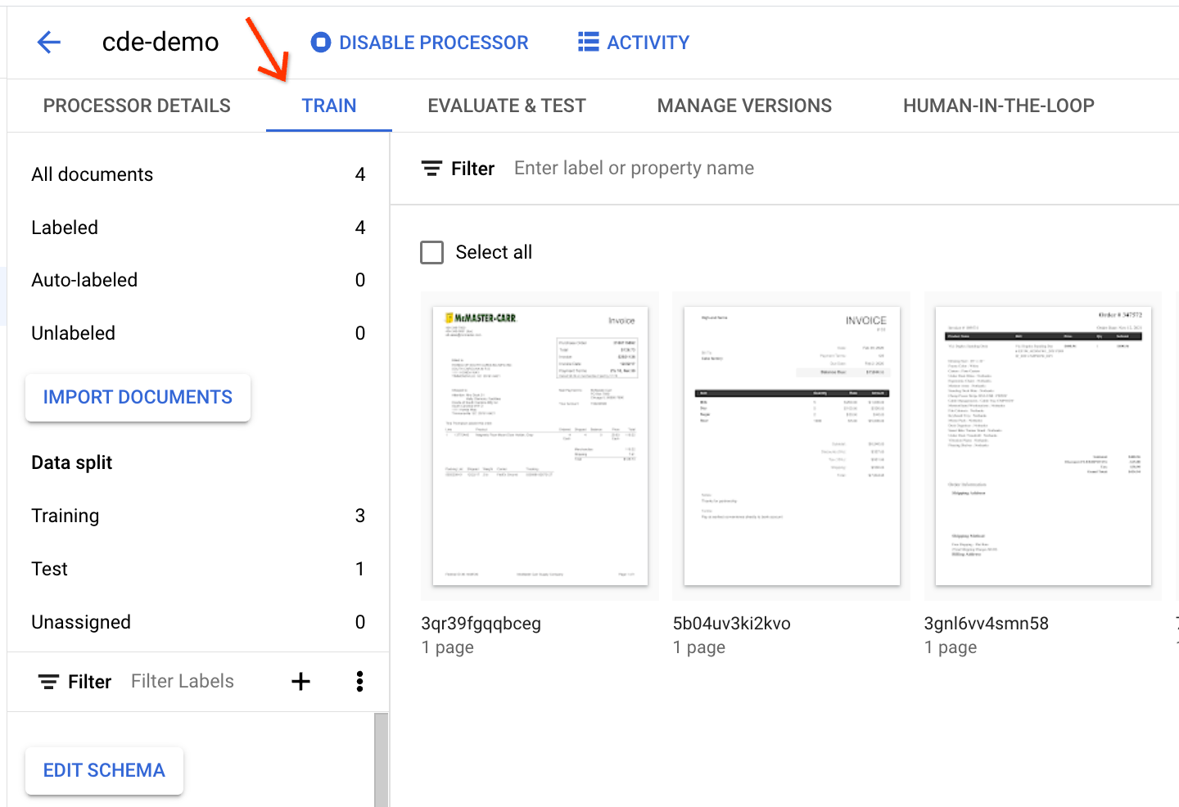
Task: Click the Filter Labels input field
Action: click(196, 682)
